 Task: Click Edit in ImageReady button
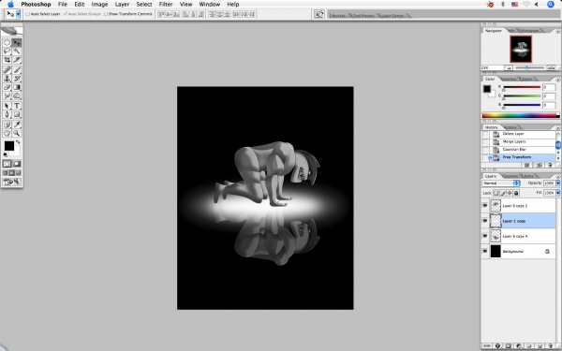(12, 183)
